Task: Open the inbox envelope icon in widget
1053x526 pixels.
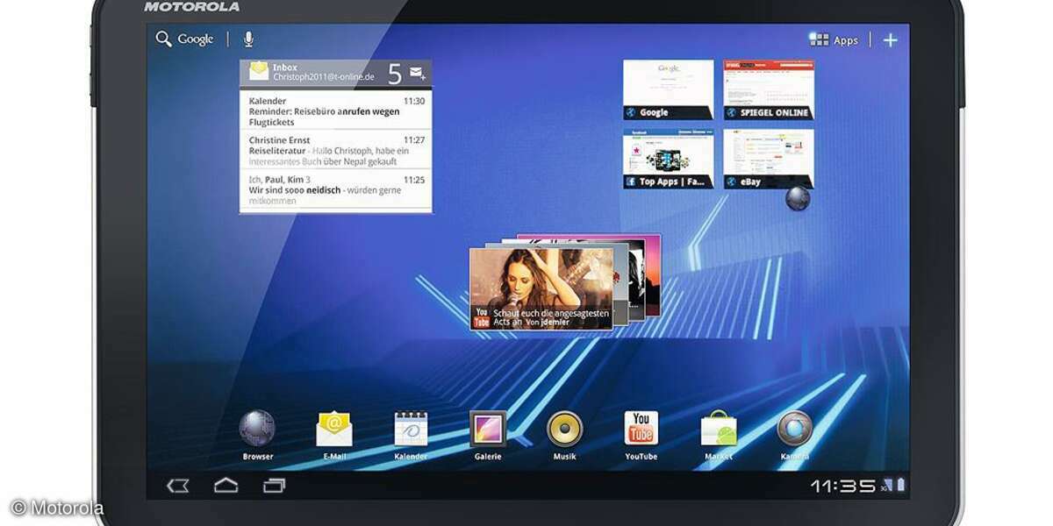Action: pyautogui.click(x=258, y=71)
